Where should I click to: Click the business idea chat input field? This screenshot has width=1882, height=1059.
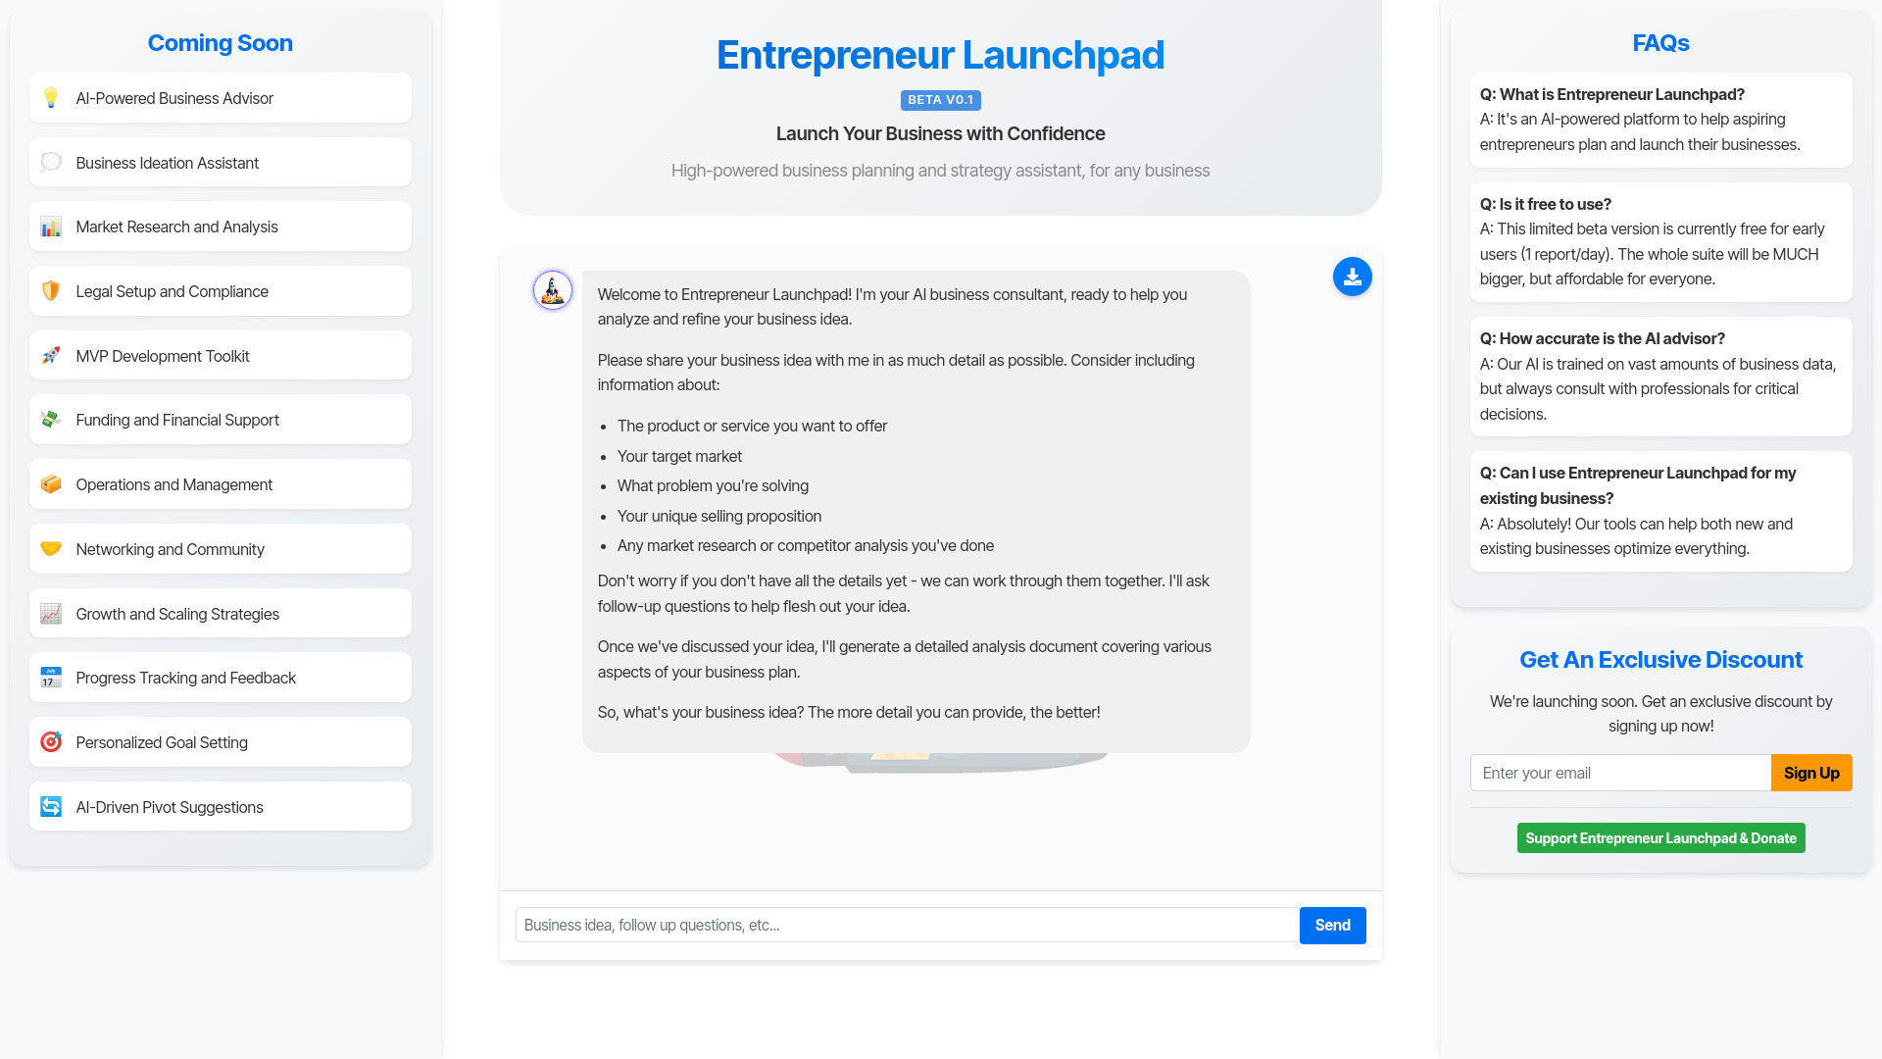[x=906, y=925]
